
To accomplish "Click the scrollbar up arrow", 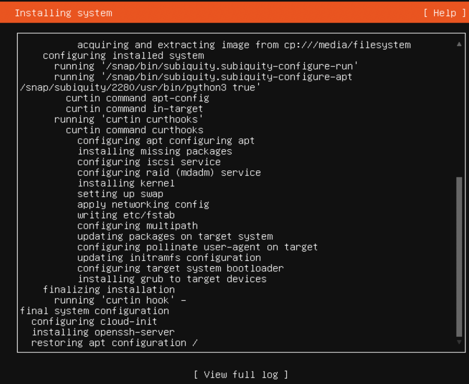I will pos(459,44).
